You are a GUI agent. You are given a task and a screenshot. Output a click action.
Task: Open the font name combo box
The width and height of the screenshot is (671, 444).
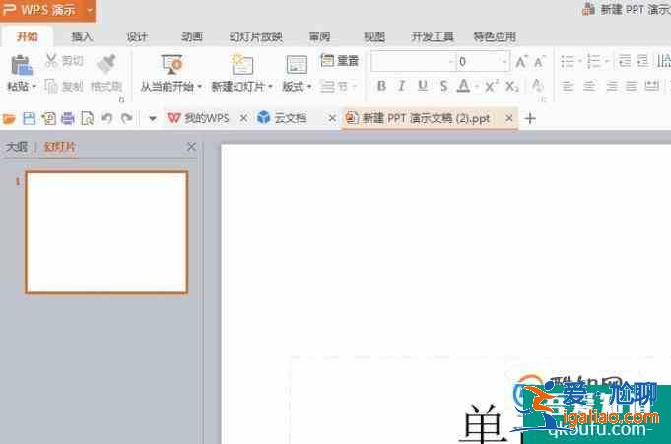tap(413, 62)
